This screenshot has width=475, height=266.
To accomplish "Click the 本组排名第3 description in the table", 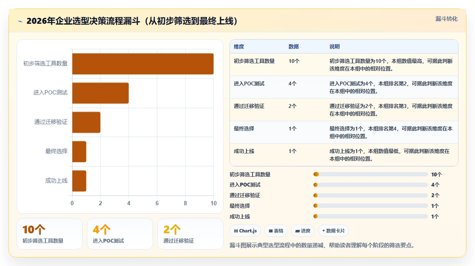I will 391,110.
